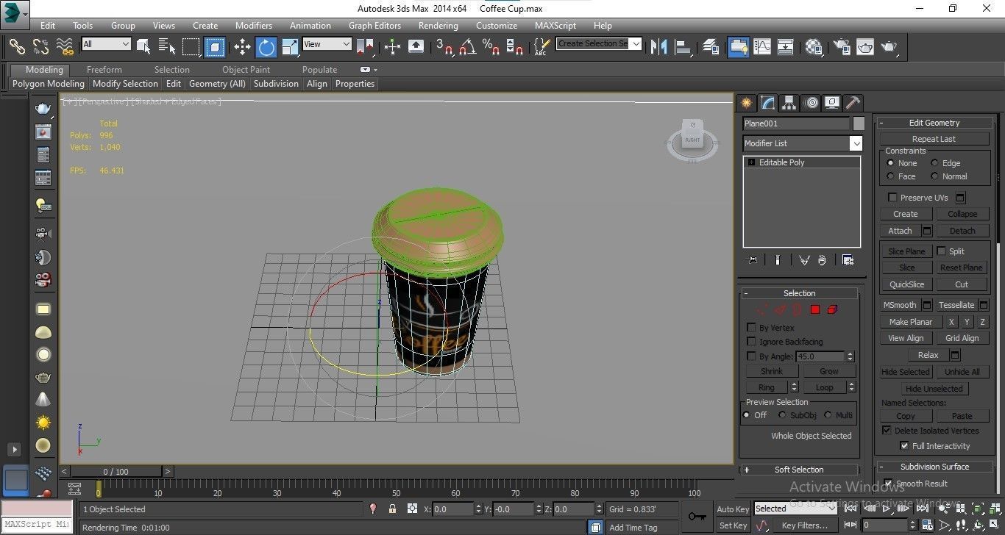
Task: Click the QuickSlice button
Action: tap(907, 284)
